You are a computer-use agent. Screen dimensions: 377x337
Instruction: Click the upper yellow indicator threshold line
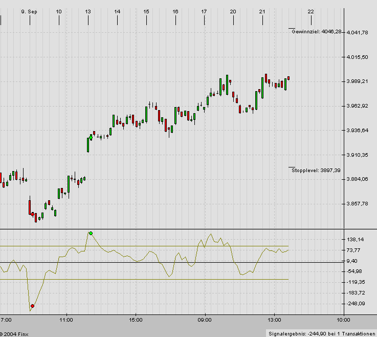153,246
